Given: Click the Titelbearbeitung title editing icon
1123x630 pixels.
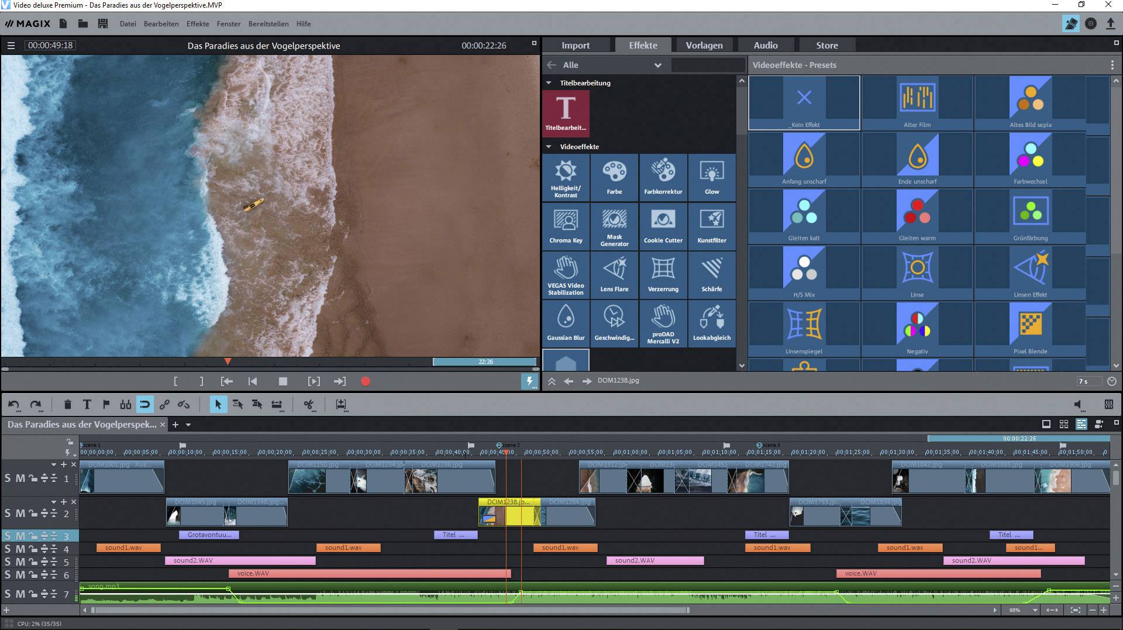Looking at the screenshot, I should click(565, 113).
